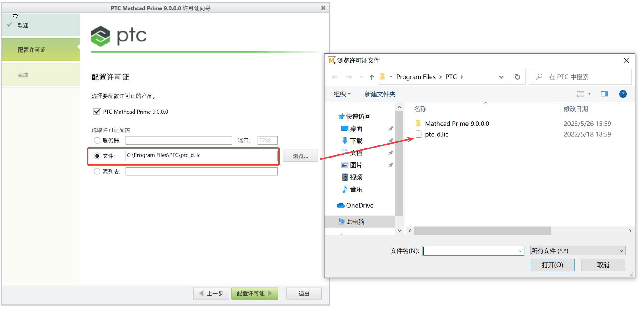Select the 服务器 radio button
Screen dimensions: 638x309
tap(97, 140)
